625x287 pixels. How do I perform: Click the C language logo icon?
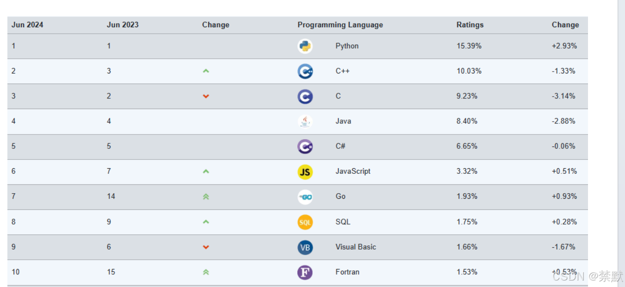click(305, 96)
